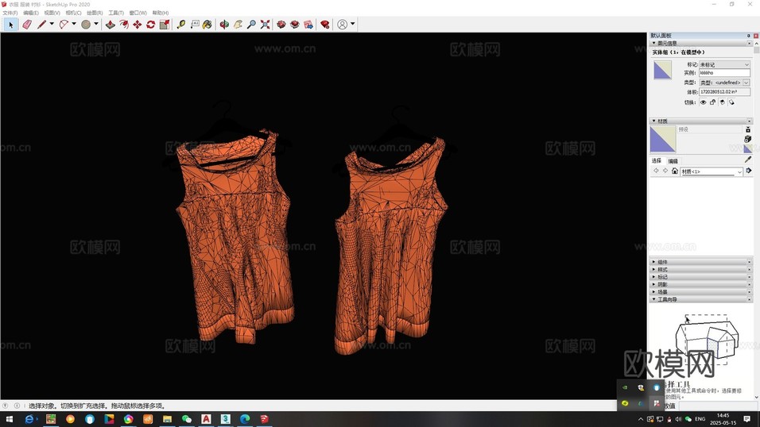Screen dimensions: 760x427
Task: Select the Orbit tool
Action: (224, 24)
